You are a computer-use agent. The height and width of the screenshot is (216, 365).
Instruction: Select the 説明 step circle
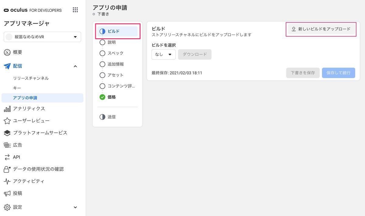103,42
